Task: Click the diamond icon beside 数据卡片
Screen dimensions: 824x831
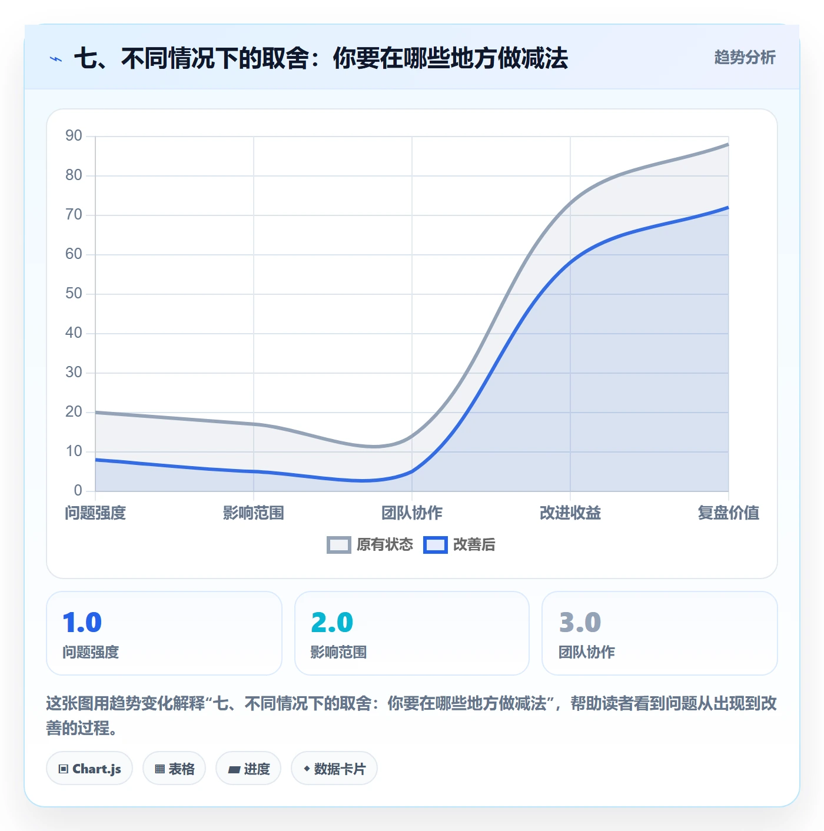Action: [307, 769]
